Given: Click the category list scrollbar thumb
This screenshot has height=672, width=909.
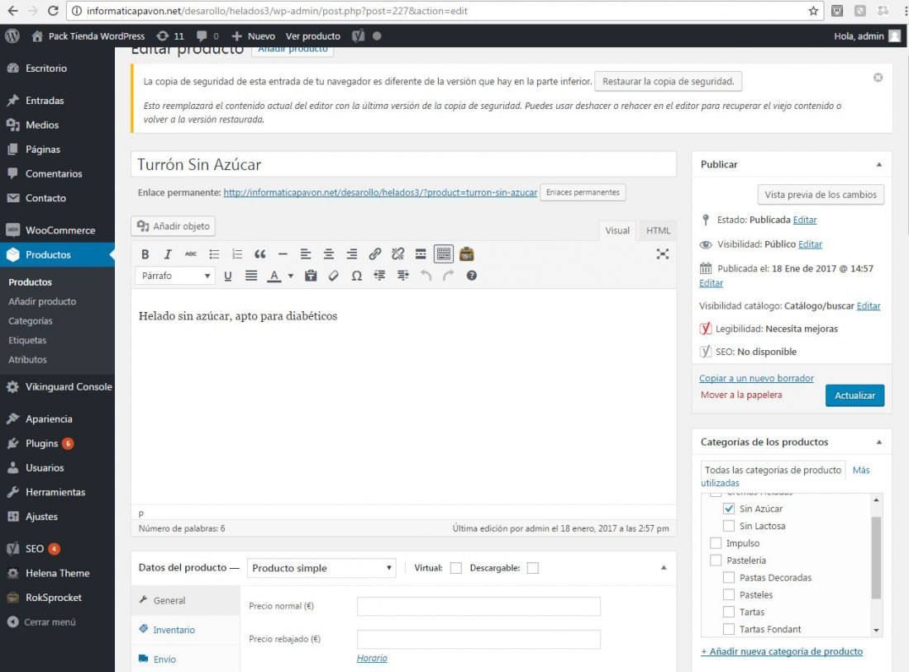Looking at the screenshot, I should click(x=876, y=557).
